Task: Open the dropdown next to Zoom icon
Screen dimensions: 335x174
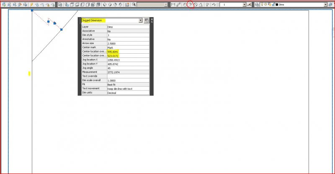Action: click(166, 5)
